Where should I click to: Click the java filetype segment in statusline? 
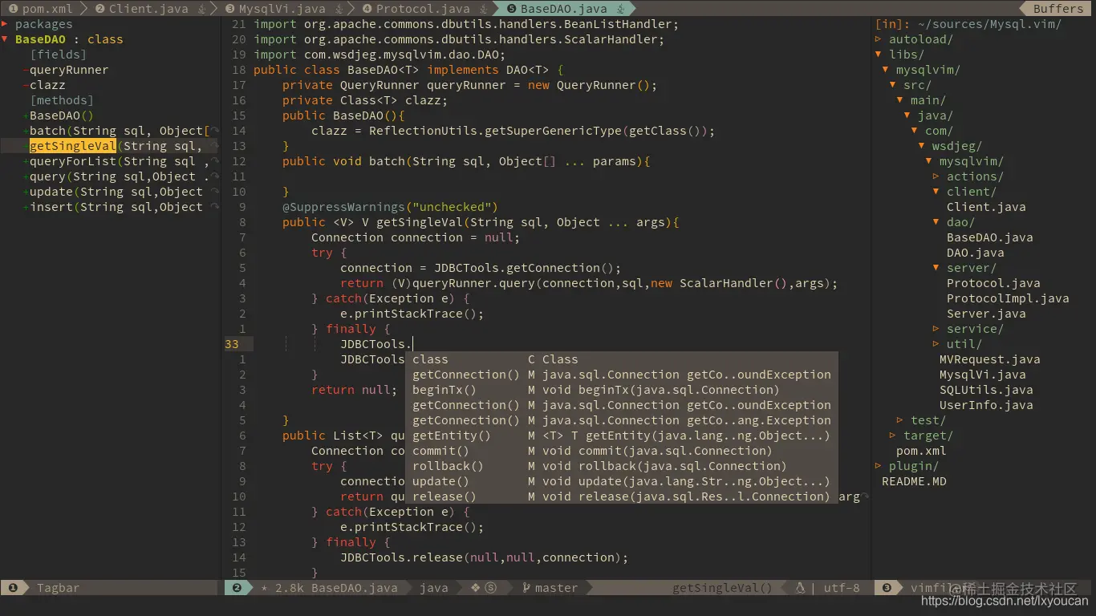[x=434, y=588]
